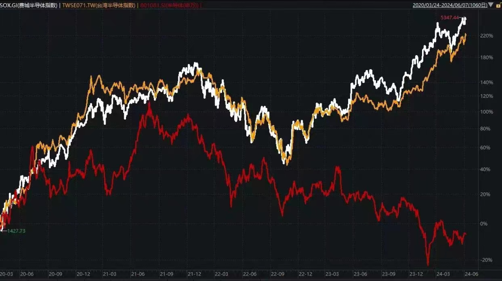Click the yellow lock icon at top right

pos(498,5)
